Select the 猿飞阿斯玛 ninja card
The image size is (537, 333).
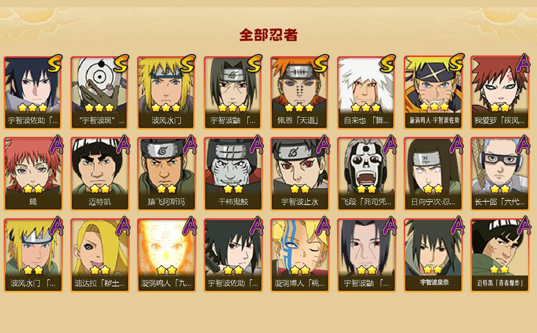click(x=166, y=174)
